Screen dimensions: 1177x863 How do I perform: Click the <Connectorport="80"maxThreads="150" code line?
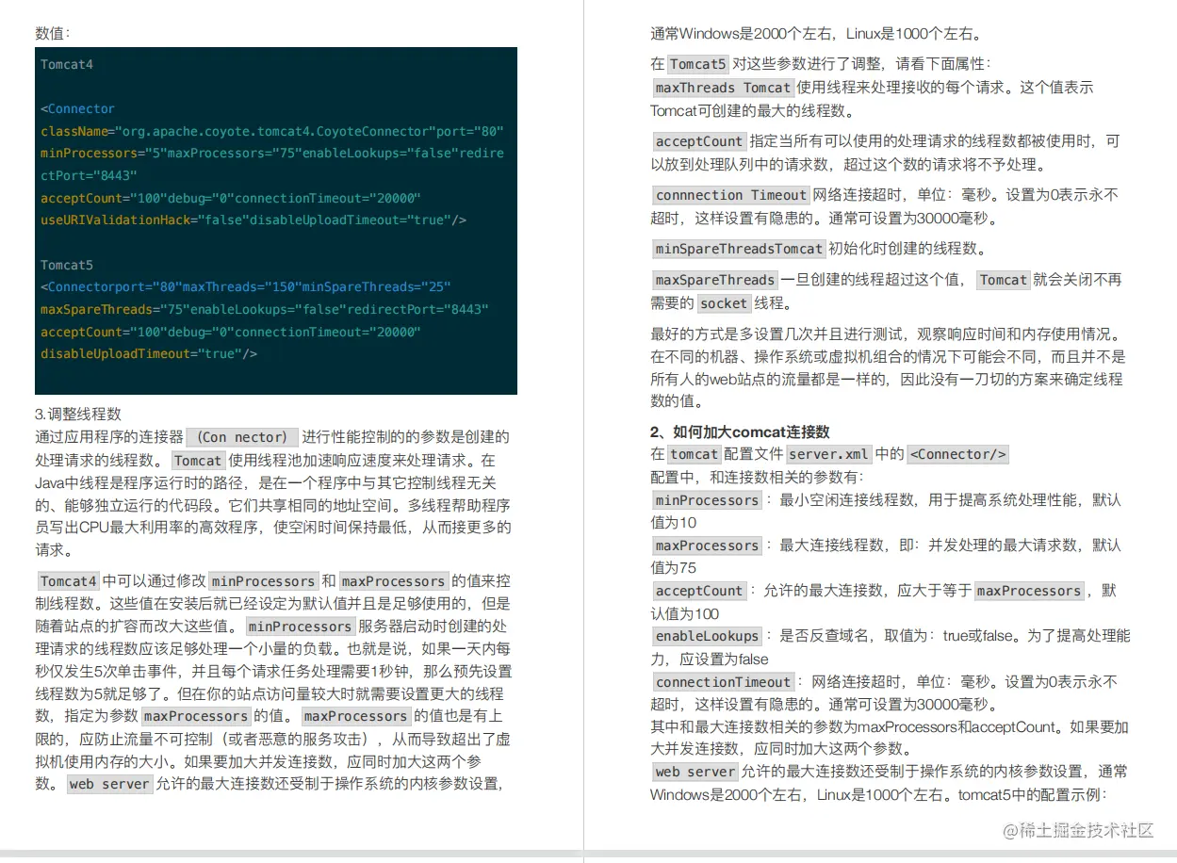tap(246, 286)
